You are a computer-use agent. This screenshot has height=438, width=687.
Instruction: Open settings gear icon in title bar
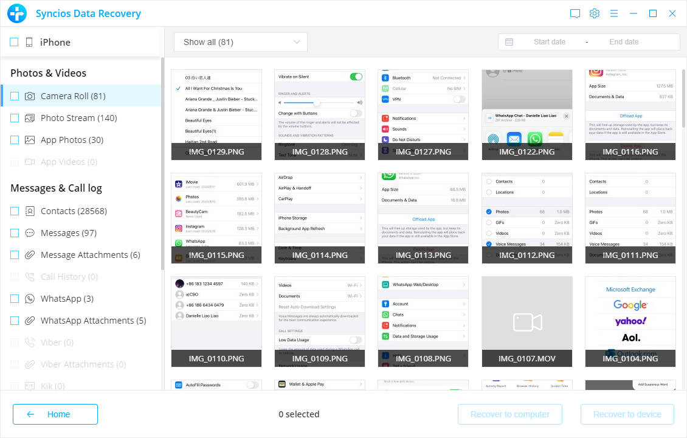(595, 13)
